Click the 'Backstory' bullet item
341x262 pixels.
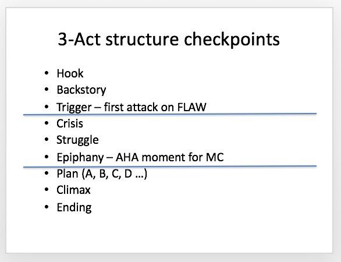[81, 90]
